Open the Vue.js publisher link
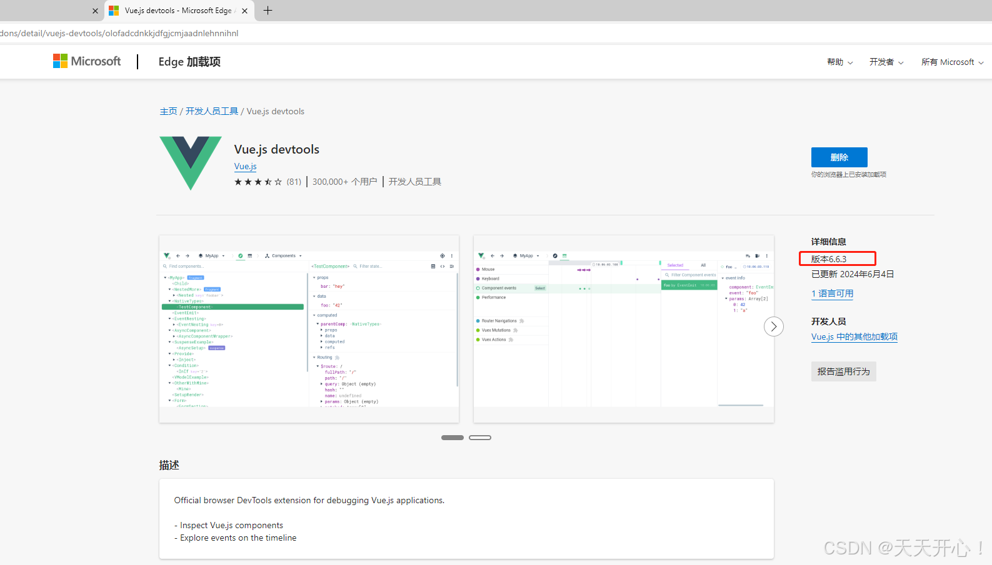Screen dimensions: 992x565 (245, 166)
